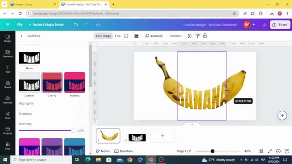Click the browser address bar
Image resolution: width=292 pixels, height=164 pixels.
[133, 13]
